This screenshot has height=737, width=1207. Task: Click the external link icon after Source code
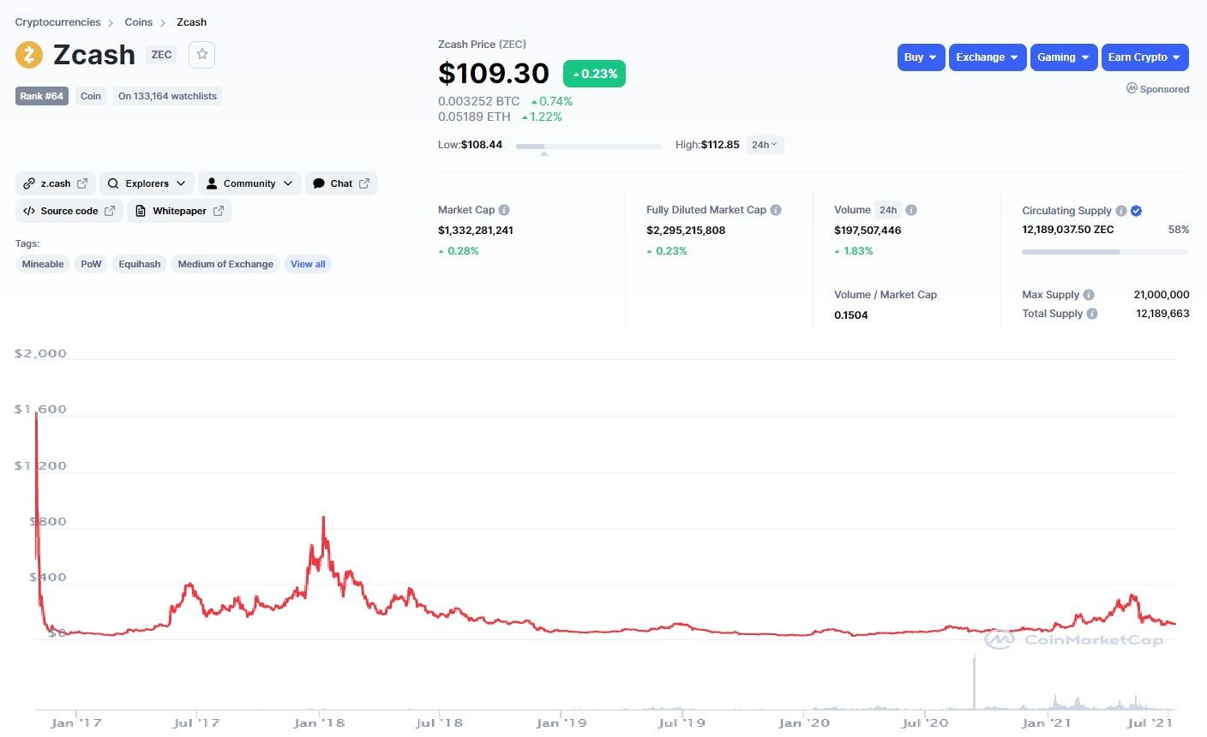pos(110,211)
